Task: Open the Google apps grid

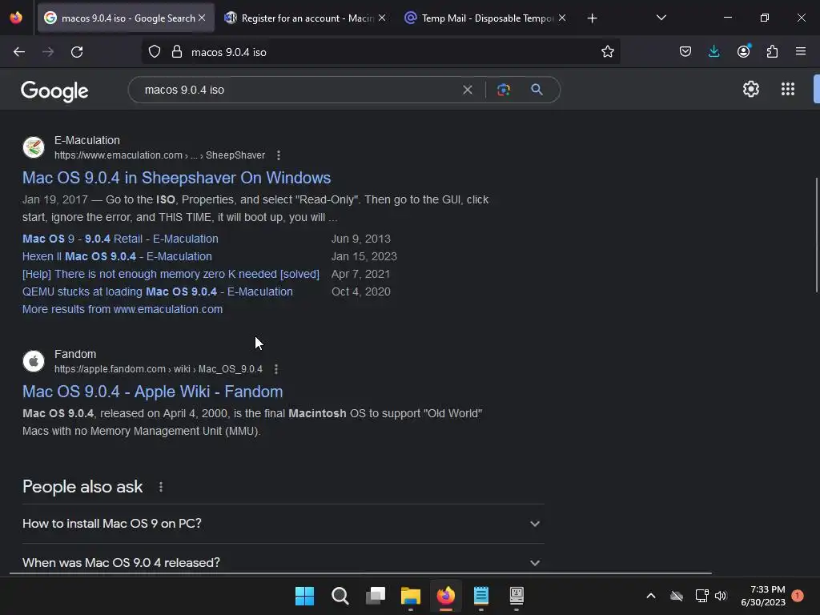Action: (x=788, y=90)
